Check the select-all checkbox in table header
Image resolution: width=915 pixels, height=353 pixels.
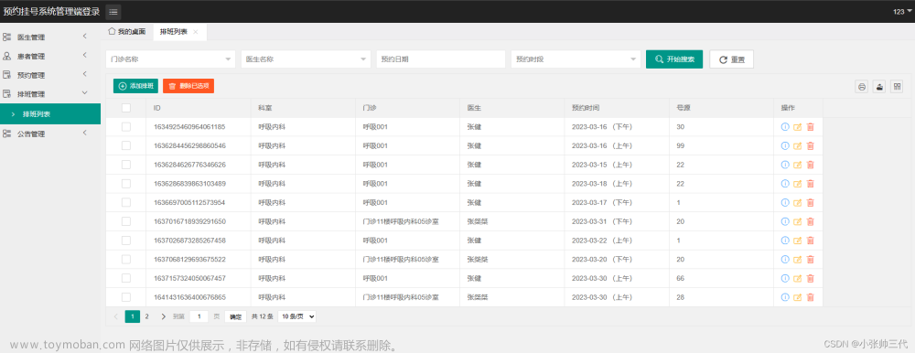[126, 108]
